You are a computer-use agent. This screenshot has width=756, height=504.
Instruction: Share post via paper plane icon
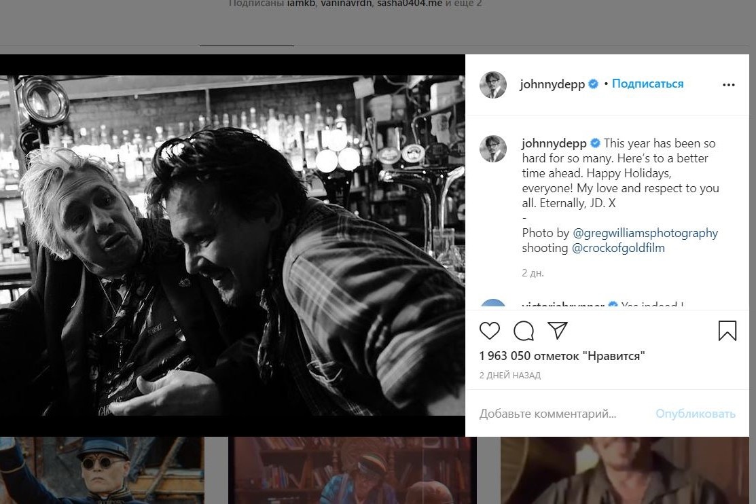click(558, 331)
